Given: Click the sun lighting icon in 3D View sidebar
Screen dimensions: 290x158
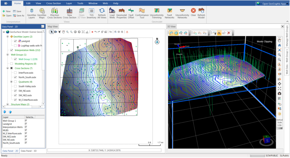Looking at the screenshot, I should pyautogui.click(x=280, y=114).
